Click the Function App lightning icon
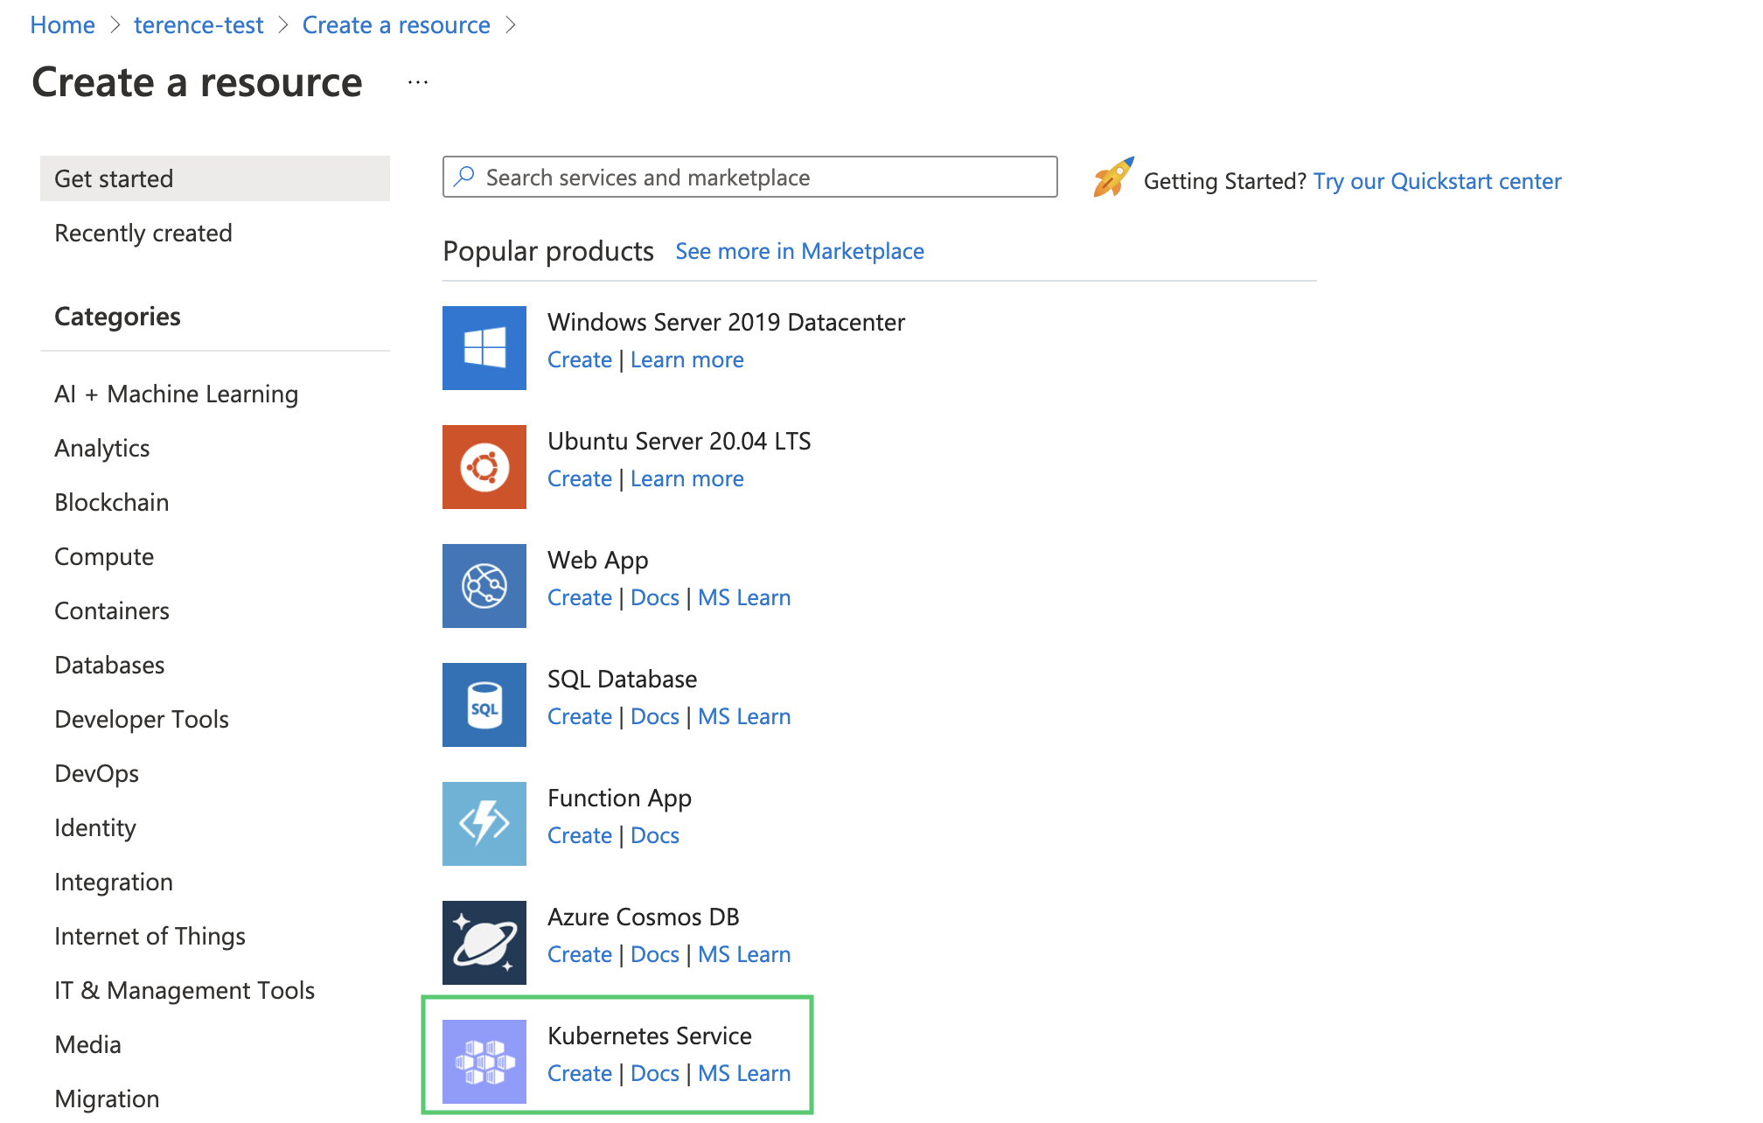Viewport: 1763px width, 1123px height. coord(484,823)
